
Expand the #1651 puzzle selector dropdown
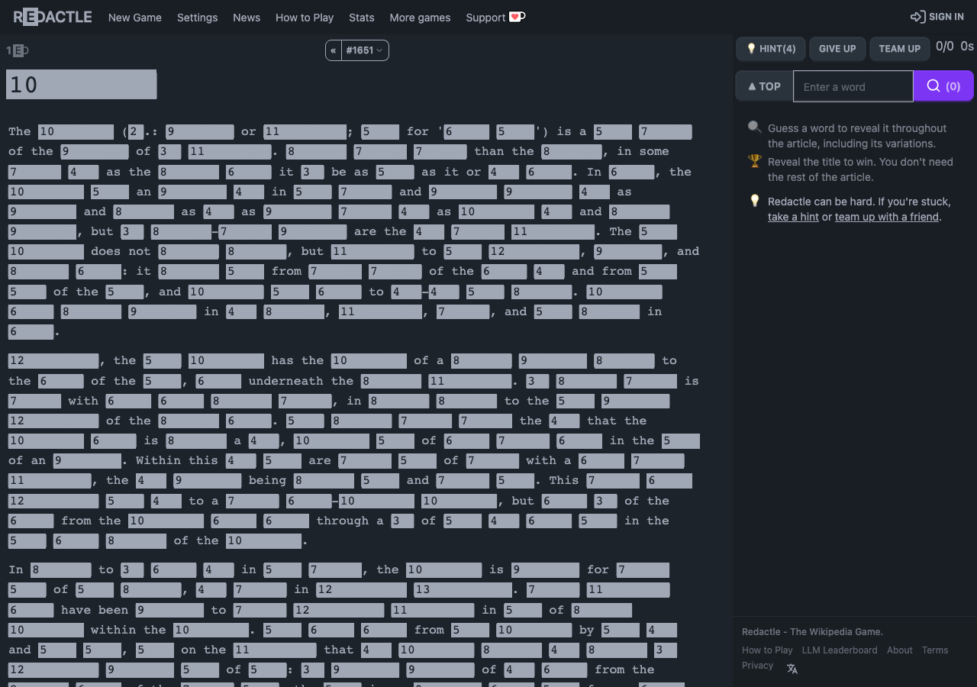click(x=365, y=50)
